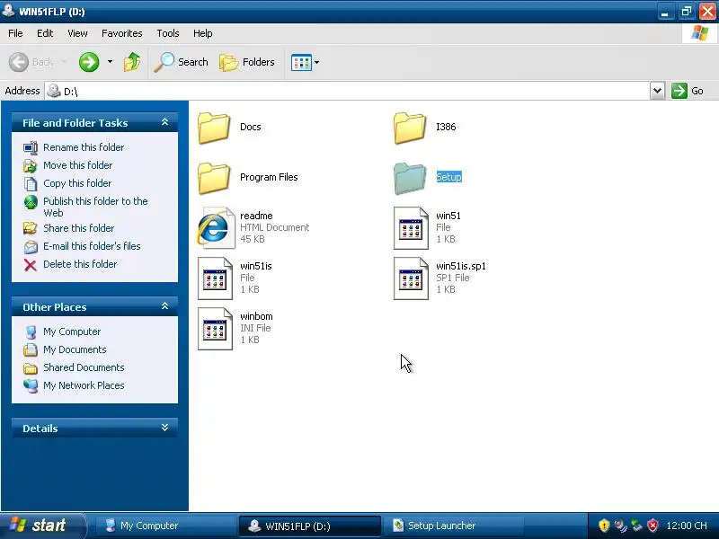The width and height of the screenshot is (719, 539).
Task: Open the address bar dropdown arrow
Action: pyautogui.click(x=657, y=91)
